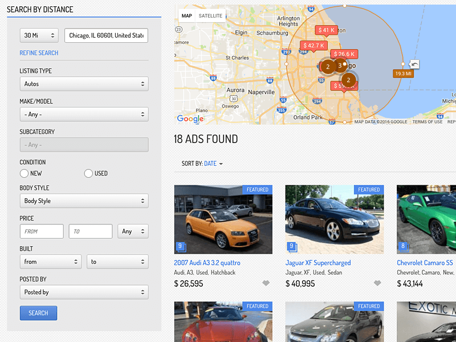Click the $ 43,144 price text
Image resolution: width=456 pixels, height=342 pixels.
tap(410, 283)
